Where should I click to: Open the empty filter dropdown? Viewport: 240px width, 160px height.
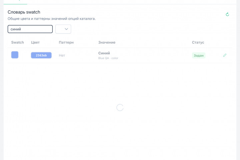point(63,29)
